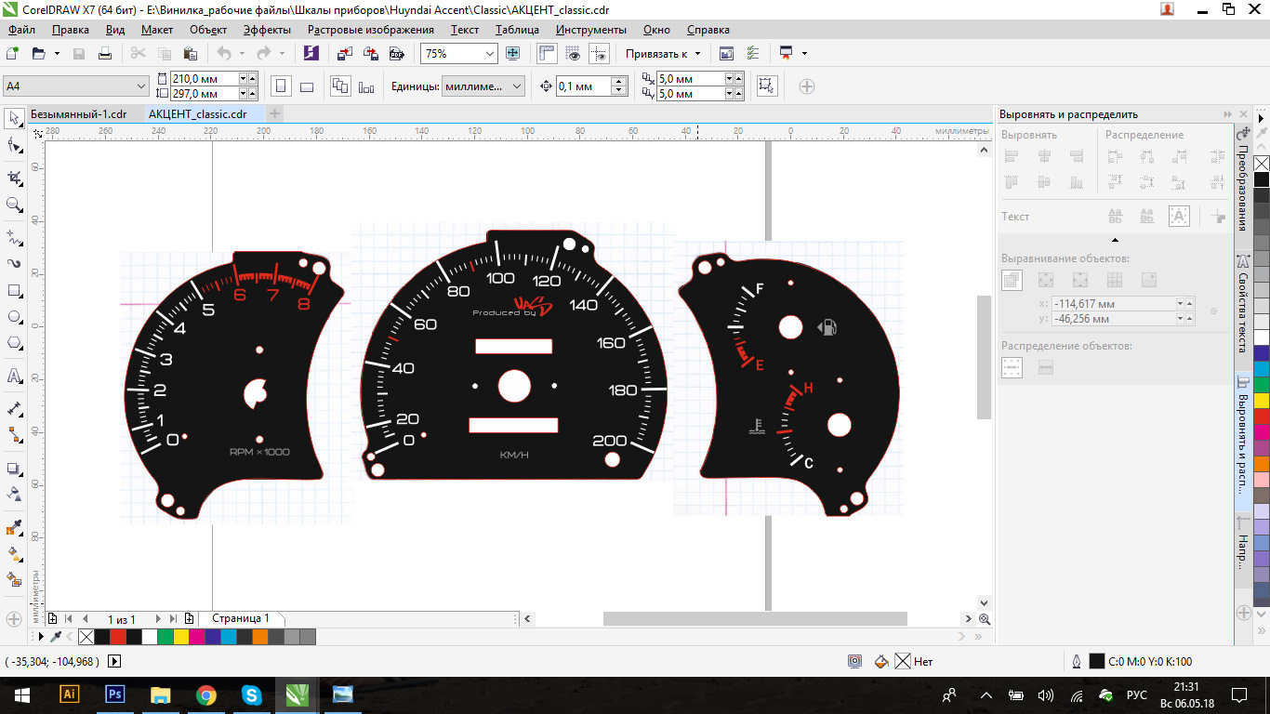Image resolution: width=1270 pixels, height=714 pixels.
Task: Set landscape page orientation
Action: click(x=307, y=86)
